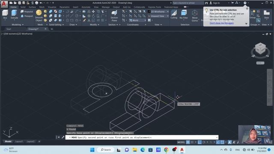
Task: Toggle polar tracking in the status bar
Action: tap(204, 142)
